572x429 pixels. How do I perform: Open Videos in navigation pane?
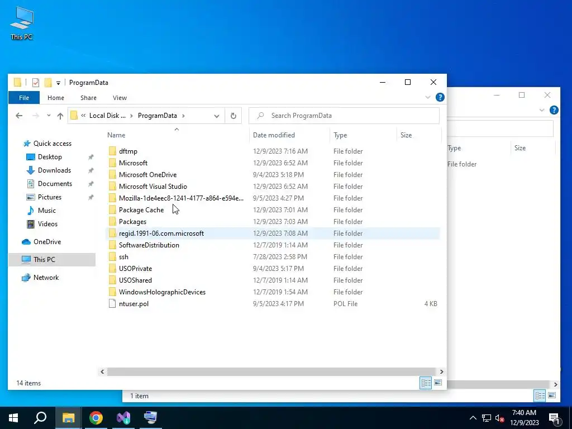[x=47, y=224]
